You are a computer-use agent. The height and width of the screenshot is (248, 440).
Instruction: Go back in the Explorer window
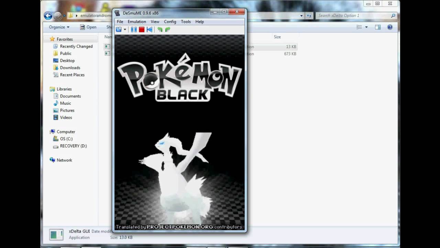point(48,15)
